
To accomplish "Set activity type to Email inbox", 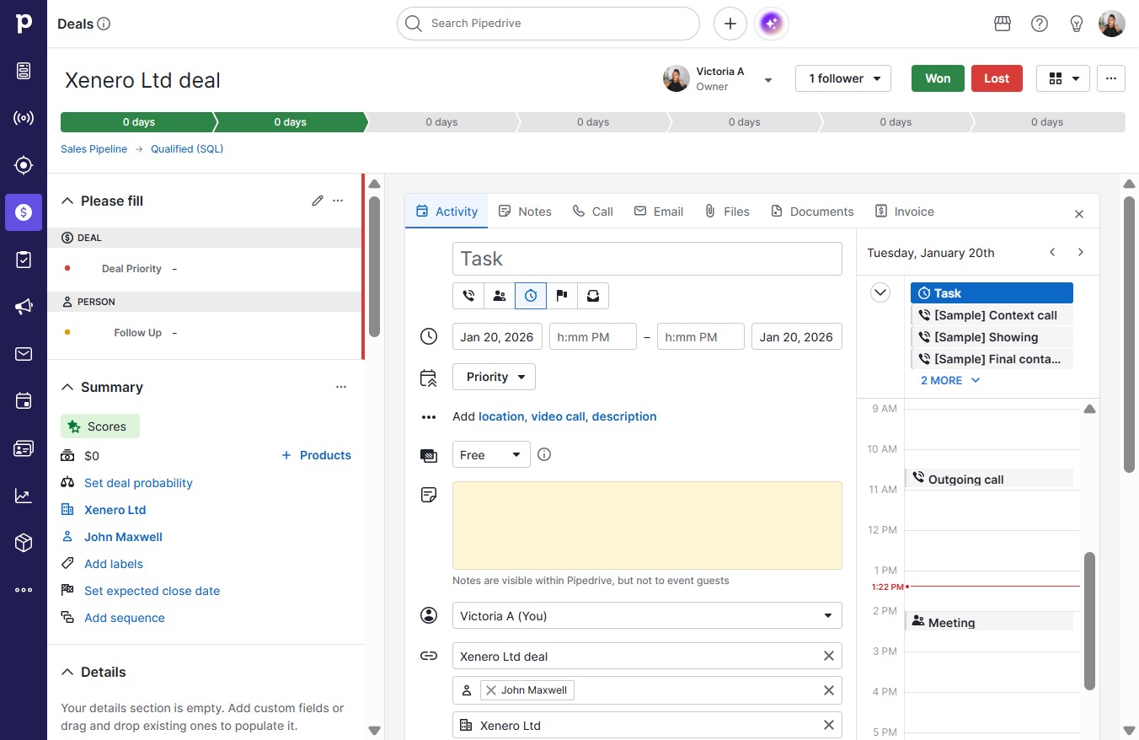I will click(x=593, y=296).
